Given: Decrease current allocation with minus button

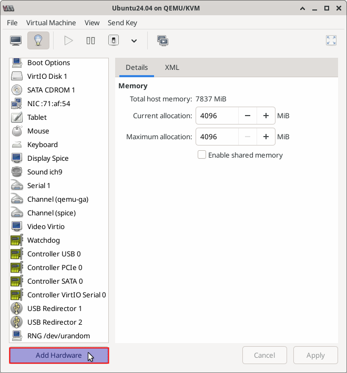Looking at the screenshot, I should [248, 116].
